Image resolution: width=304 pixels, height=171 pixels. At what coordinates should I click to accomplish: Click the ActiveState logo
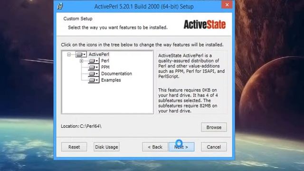pos(205,24)
